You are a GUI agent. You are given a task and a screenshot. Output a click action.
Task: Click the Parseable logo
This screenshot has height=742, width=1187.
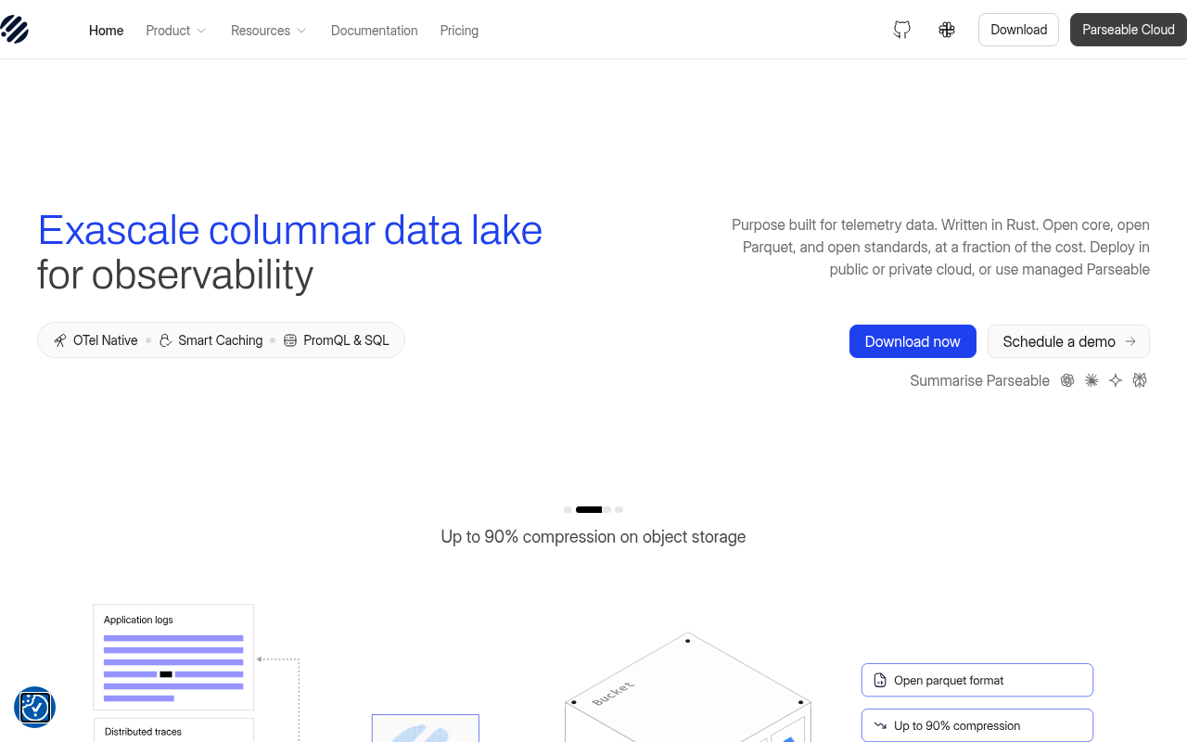pos(15,30)
